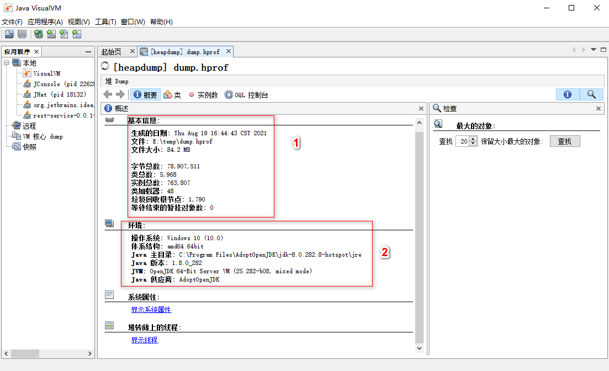Click the 基本信息 section memory icon
The width and height of the screenshot is (609, 371).
(x=109, y=120)
